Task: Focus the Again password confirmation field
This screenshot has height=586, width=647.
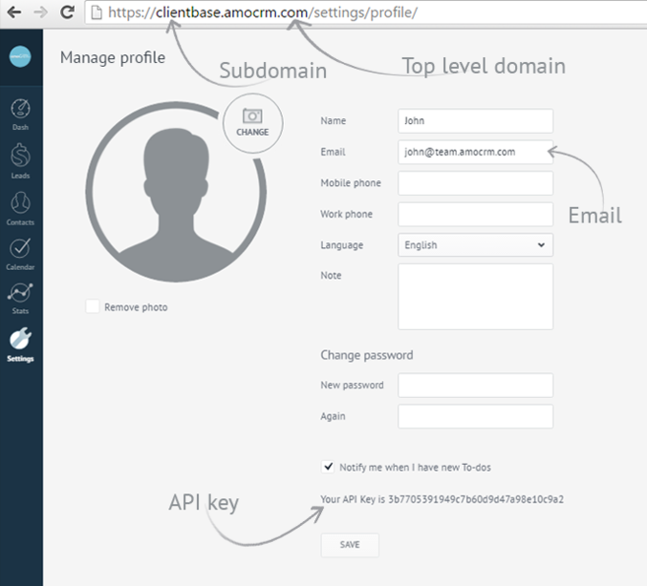Action: click(x=475, y=416)
